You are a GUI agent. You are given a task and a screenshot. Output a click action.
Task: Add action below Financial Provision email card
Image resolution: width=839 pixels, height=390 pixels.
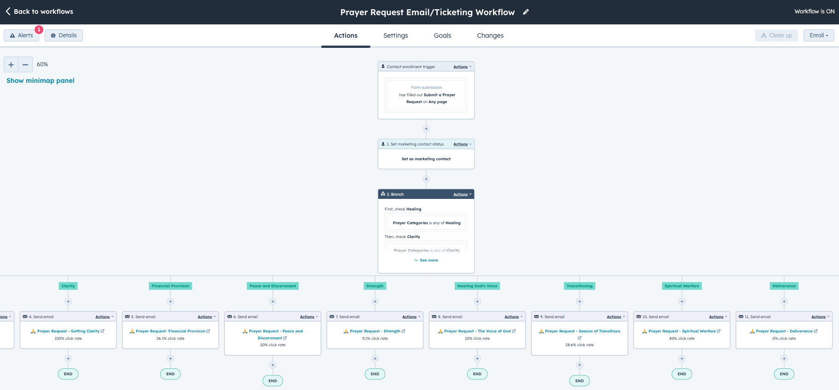(x=170, y=359)
